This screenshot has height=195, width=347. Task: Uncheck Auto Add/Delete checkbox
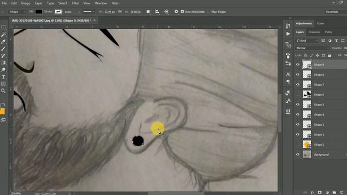pyautogui.click(x=182, y=12)
